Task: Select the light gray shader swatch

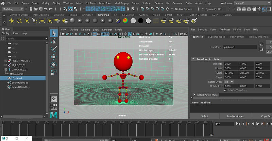Action: [133, 21]
